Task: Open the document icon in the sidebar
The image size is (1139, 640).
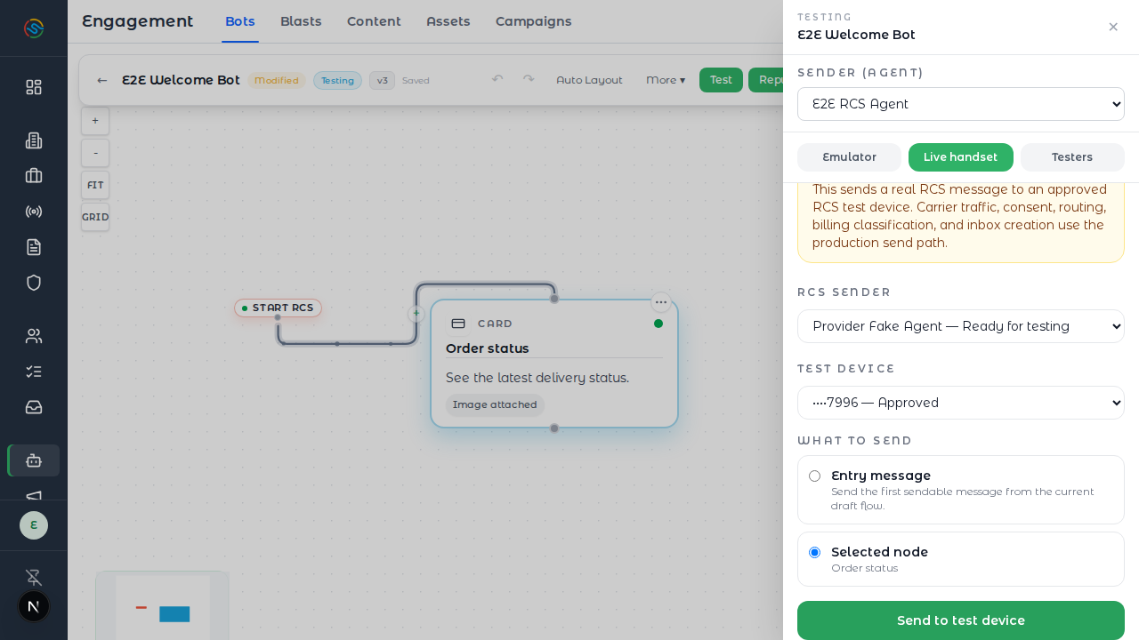Action: click(34, 247)
